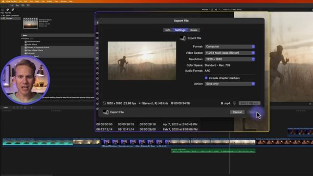Screen dimensions: 313x176
Task: Click the export preview thumbnail of runner
Action: tap(142, 61)
